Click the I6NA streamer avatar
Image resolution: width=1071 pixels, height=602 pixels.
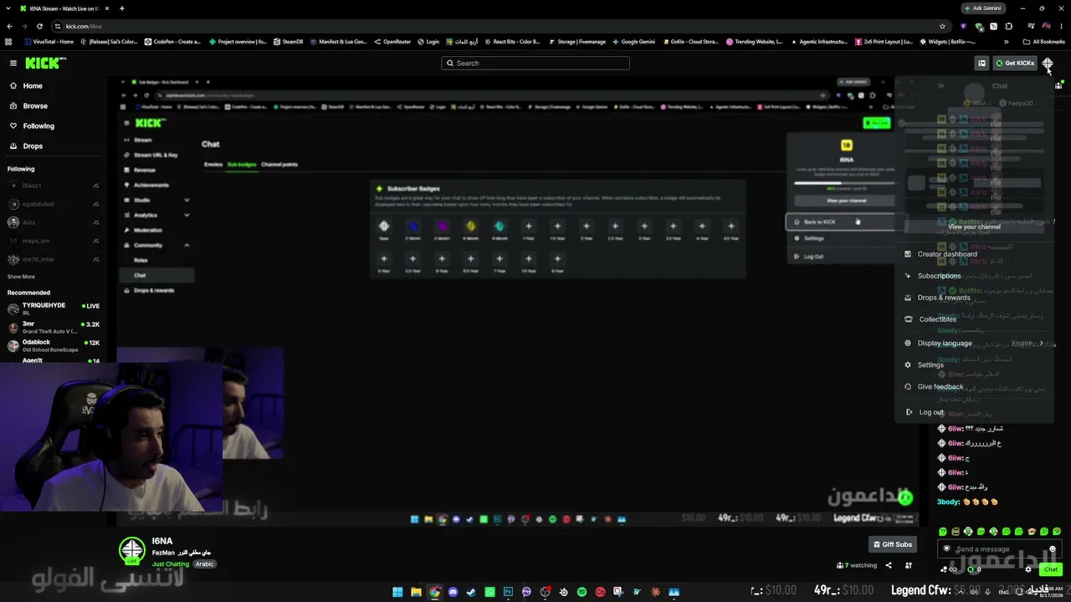point(131,549)
